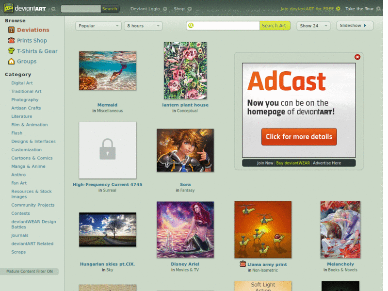The height and width of the screenshot is (291, 388).
Task: Select the Photography category
Action: [25, 100]
